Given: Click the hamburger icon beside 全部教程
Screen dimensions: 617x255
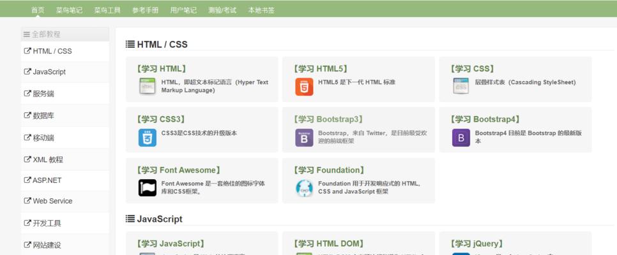Looking at the screenshot, I should (26, 34).
